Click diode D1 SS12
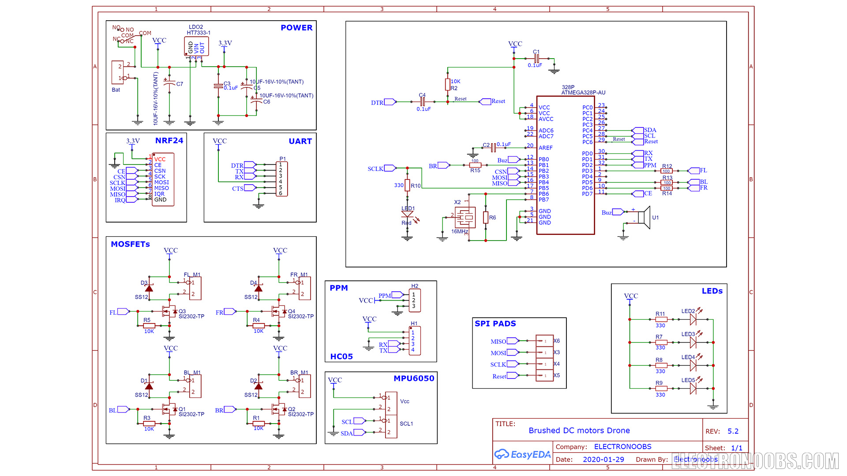This screenshot has width=847, height=476. coord(149,386)
